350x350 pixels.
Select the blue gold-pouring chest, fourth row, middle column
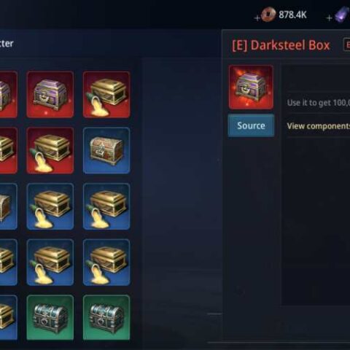pyautogui.click(x=50, y=262)
